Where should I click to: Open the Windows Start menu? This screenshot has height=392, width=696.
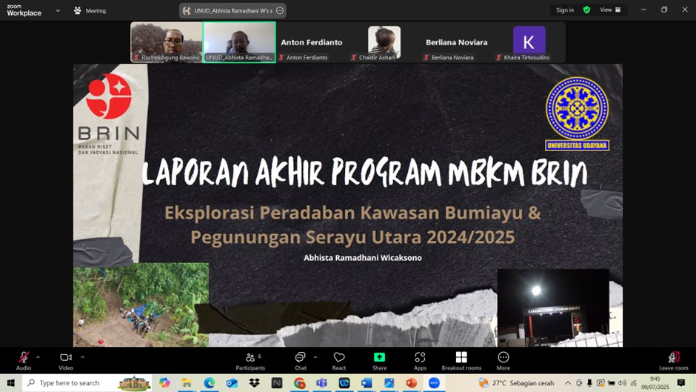point(10,383)
